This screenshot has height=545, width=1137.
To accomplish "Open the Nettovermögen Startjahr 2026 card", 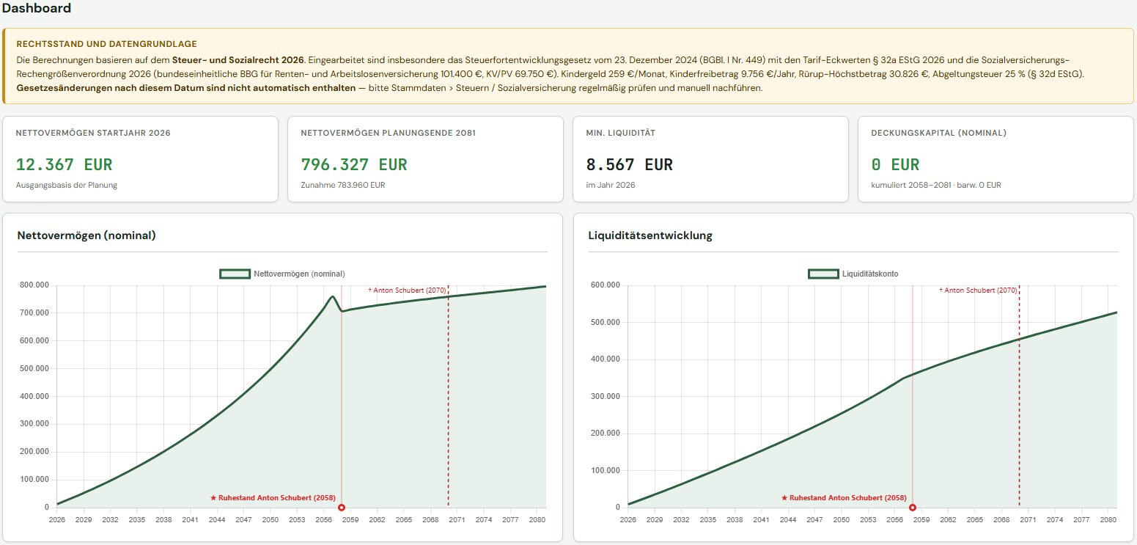I will (140, 158).
